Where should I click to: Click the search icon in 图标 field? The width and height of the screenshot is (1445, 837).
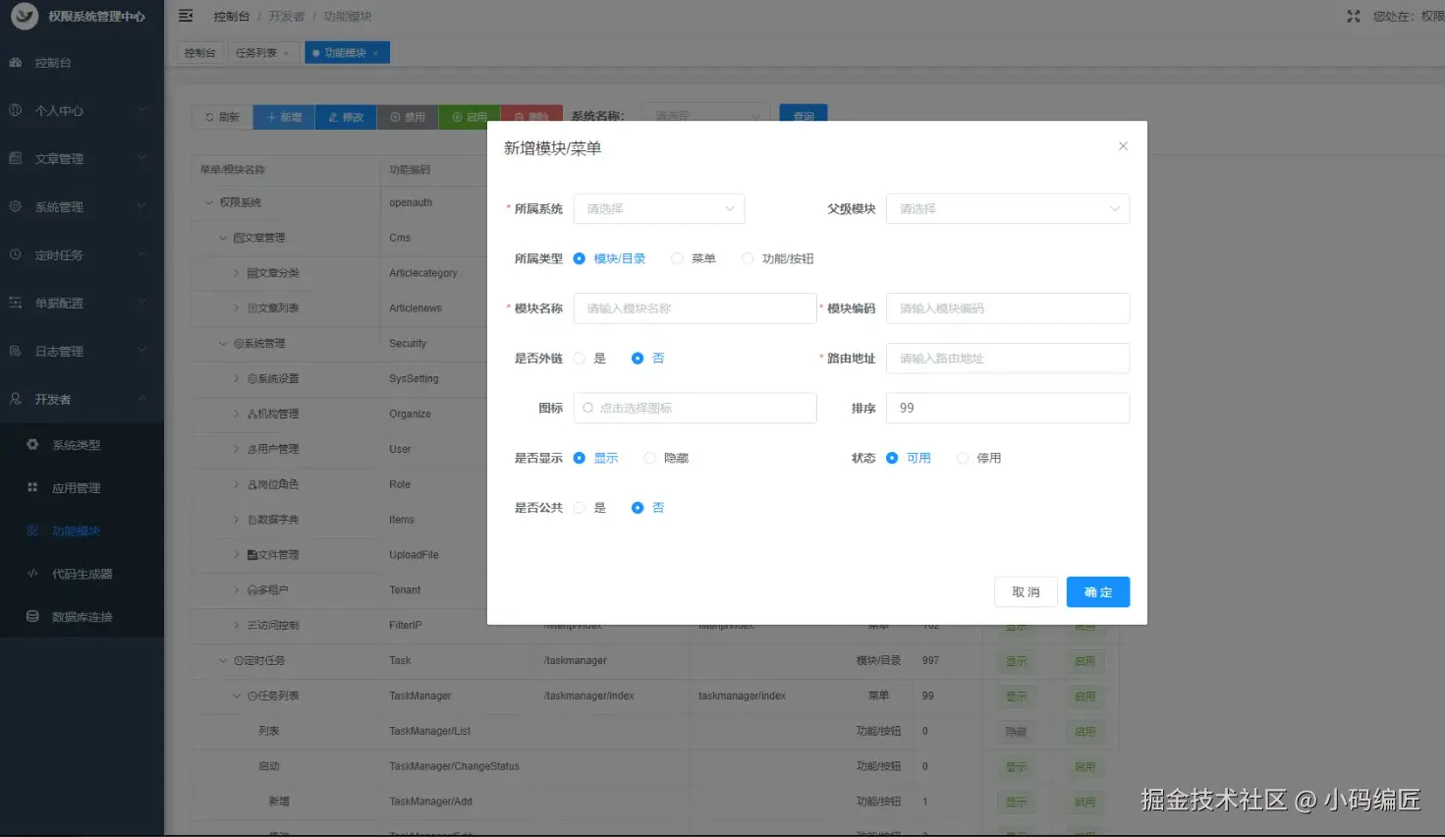tap(588, 408)
